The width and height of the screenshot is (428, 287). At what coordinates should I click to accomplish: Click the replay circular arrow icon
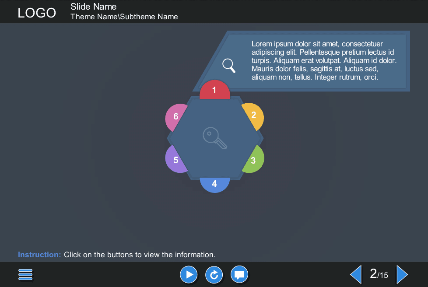pyautogui.click(x=214, y=275)
